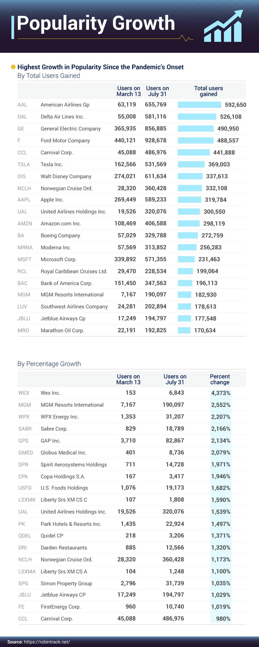Click the Delta Air Lines users gained bar
This screenshot has width=259, height=647.
197,117
